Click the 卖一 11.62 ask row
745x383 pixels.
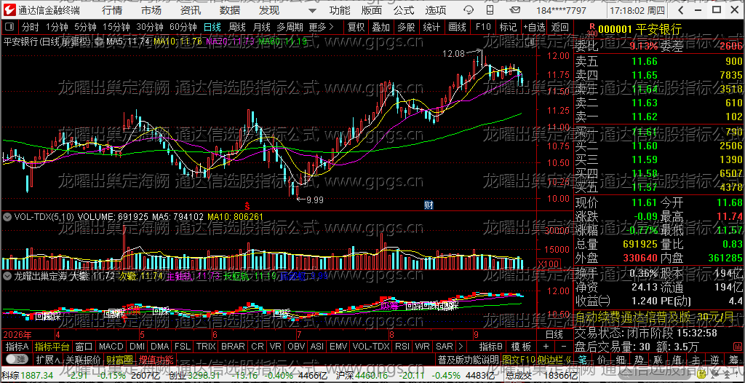click(x=659, y=117)
